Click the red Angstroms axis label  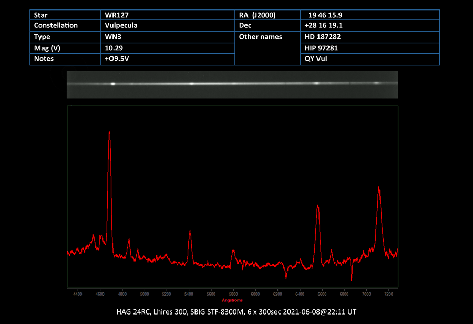pyautogui.click(x=232, y=301)
